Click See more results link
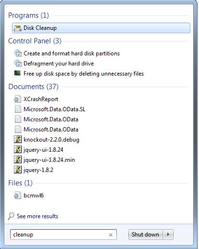 click(x=37, y=216)
